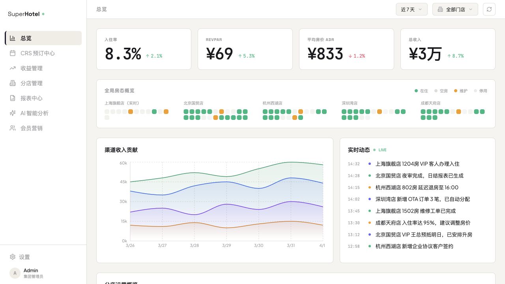This screenshot has width=505, height=284.
Task: Select the 北京国贸店 label in room overview
Action: point(193,103)
